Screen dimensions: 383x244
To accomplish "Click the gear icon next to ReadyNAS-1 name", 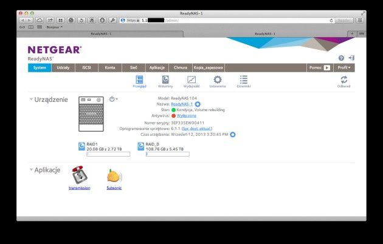I will pyautogui.click(x=198, y=104).
